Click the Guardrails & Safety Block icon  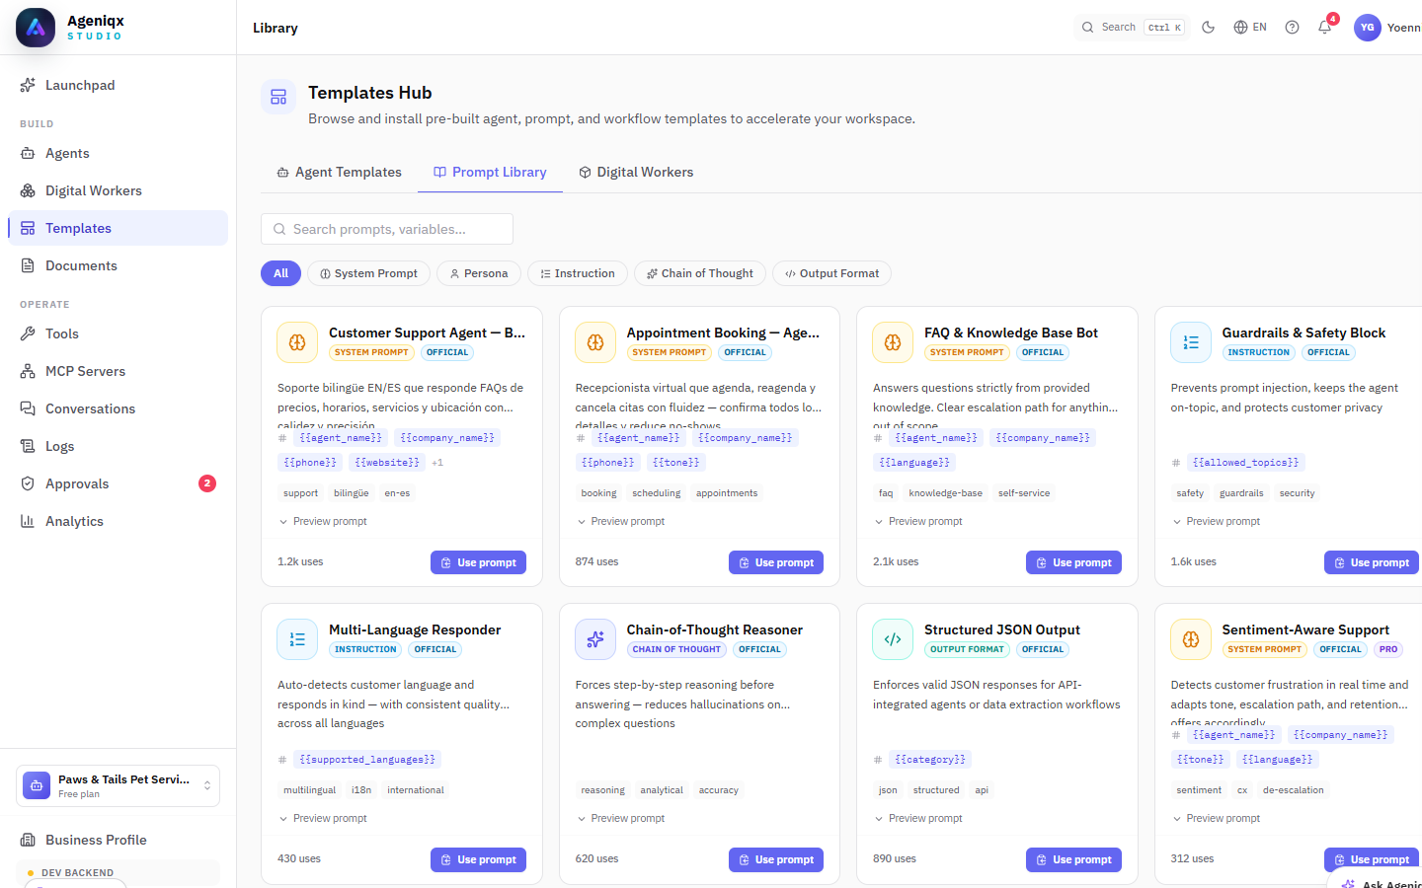pyautogui.click(x=1191, y=342)
